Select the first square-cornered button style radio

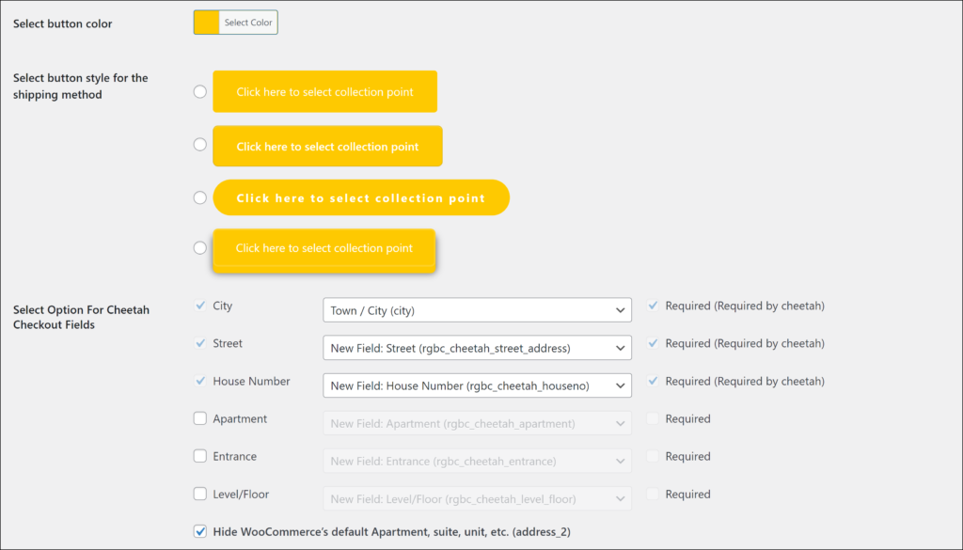pos(199,91)
